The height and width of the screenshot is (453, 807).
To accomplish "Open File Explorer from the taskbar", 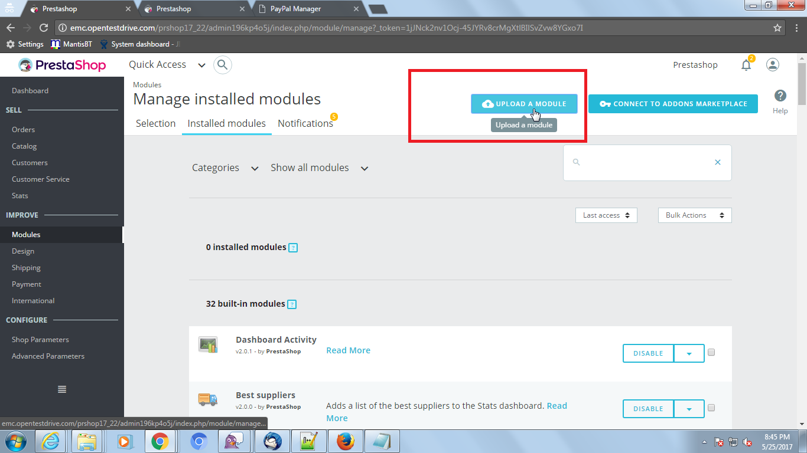I will 87,441.
